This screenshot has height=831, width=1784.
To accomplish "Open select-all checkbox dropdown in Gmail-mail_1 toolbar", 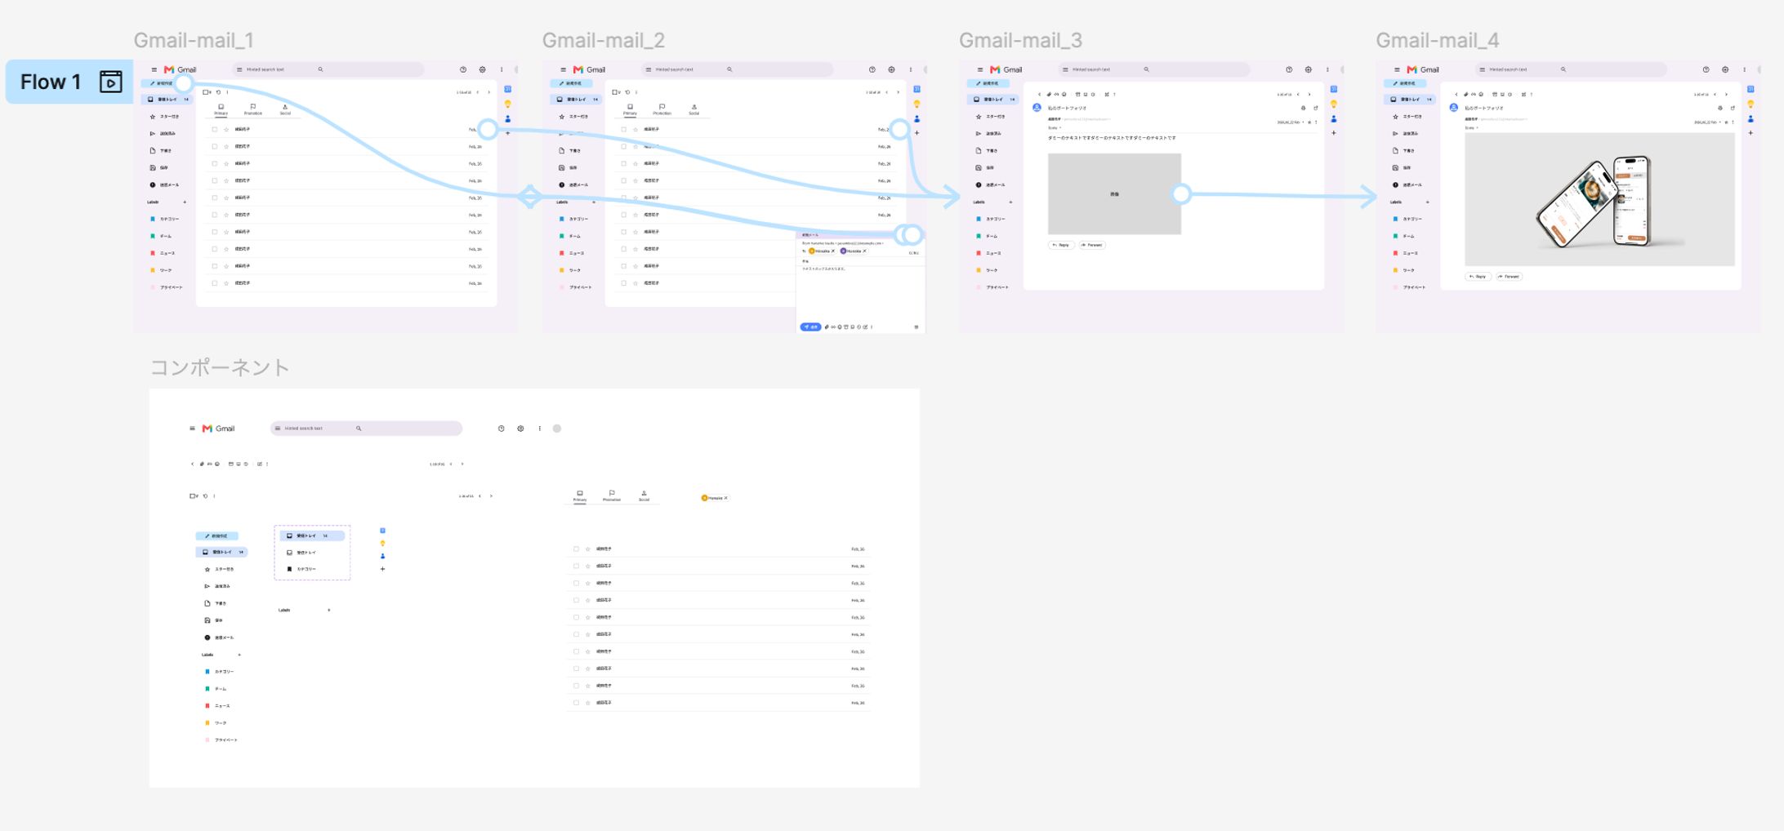I will click(207, 92).
